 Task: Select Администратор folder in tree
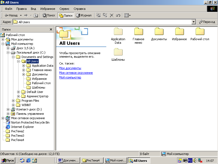click(38, 96)
